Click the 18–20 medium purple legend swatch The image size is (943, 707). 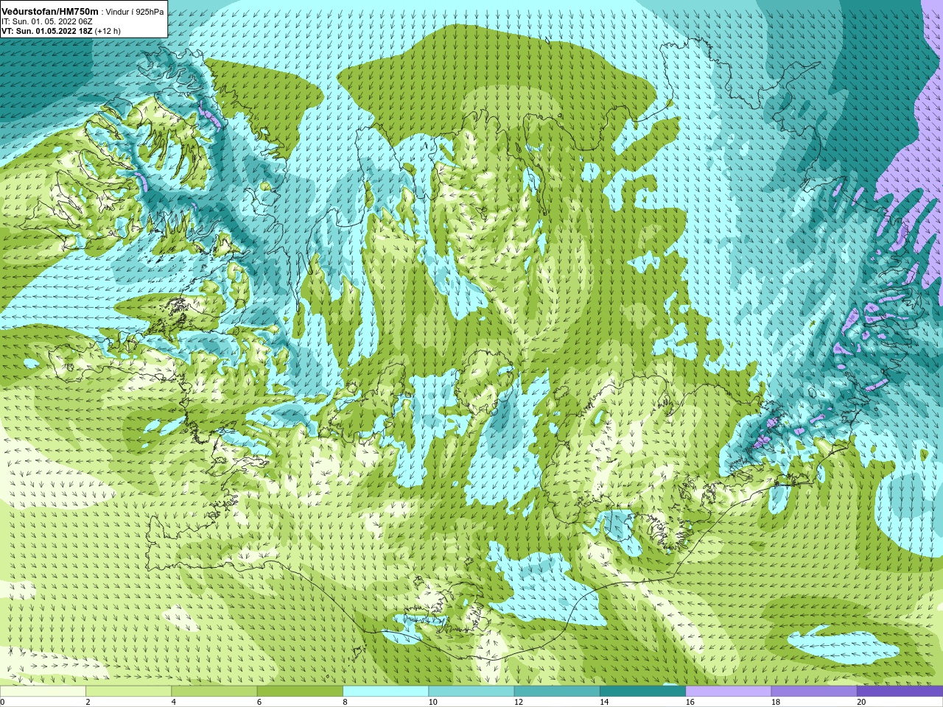pos(814,692)
